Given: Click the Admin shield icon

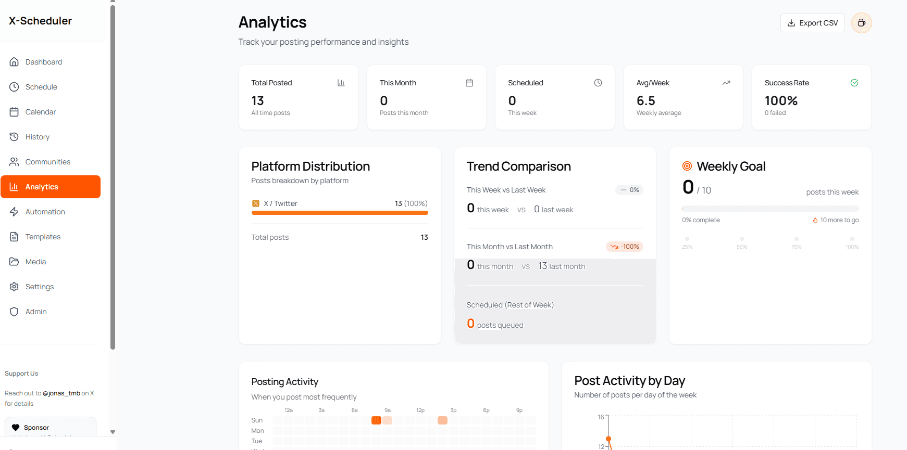Looking at the screenshot, I should [x=14, y=312].
